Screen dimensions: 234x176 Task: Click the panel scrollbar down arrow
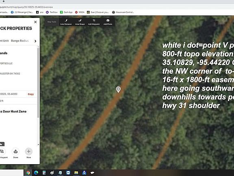pyautogui.click(x=38, y=145)
